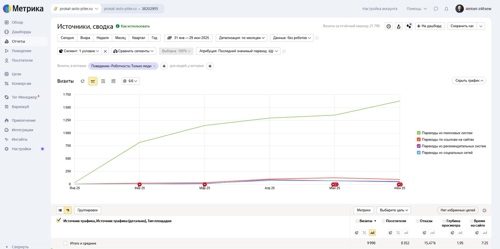Click the notifications bell icon
This screenshot has height=249, width=500.
tap(446, 9)
